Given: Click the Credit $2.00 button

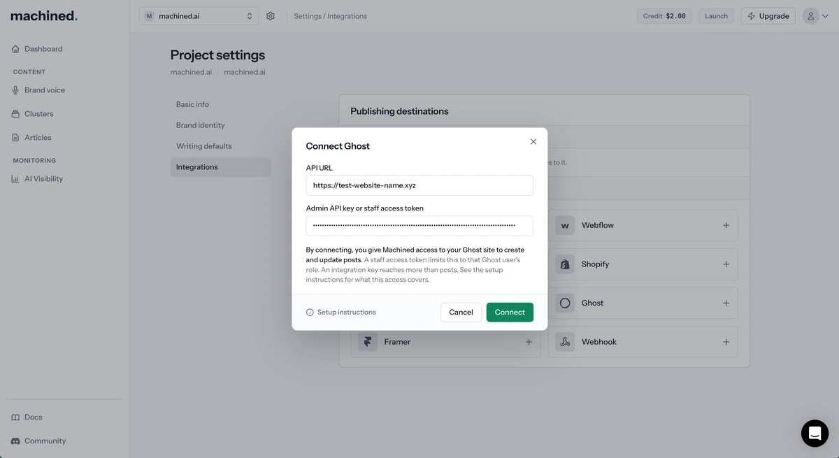Looking at the screenshot, I should click(x=664, y=16).
